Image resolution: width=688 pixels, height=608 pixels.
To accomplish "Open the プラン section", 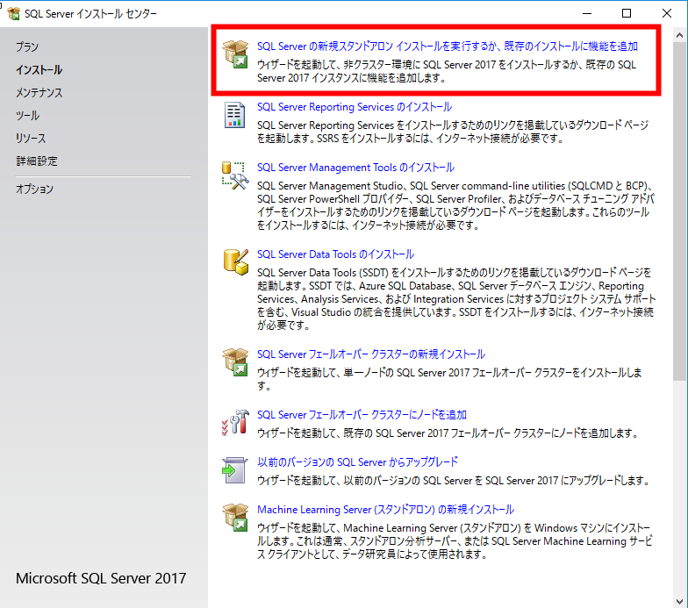I will [x=27, y=47].
